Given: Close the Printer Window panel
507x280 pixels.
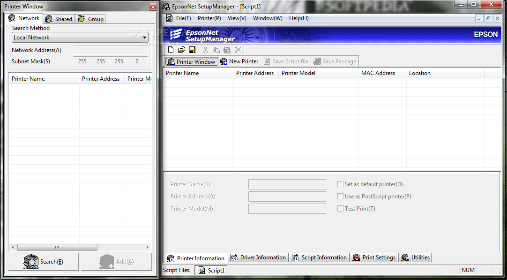Looking at the screenshot, I should point(153,7).
